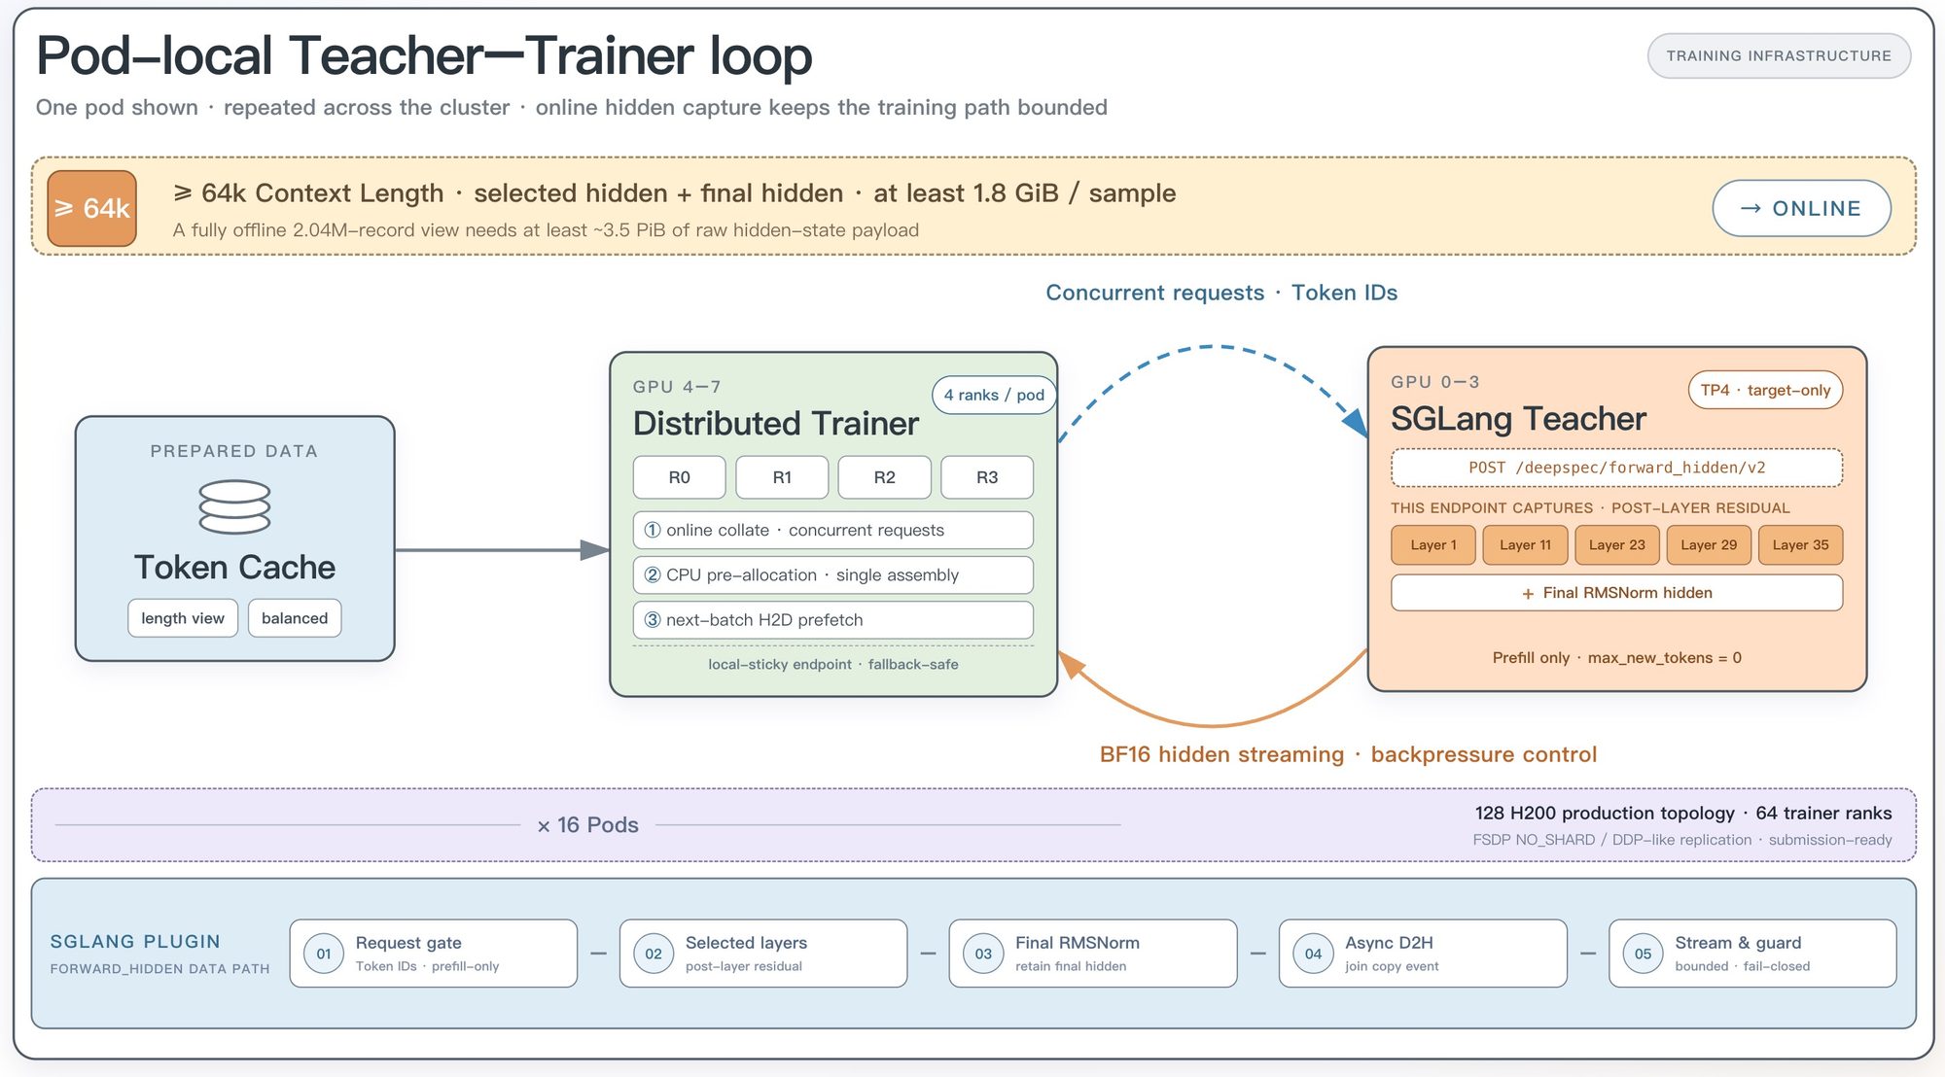Click Prefill only · max_new_tokens = 0 text

[1617, 658]
